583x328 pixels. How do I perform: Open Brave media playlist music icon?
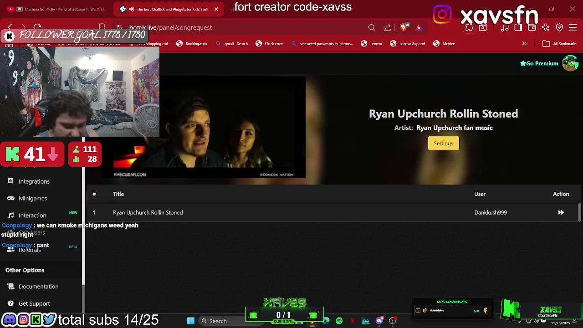[x=505, y=27]
